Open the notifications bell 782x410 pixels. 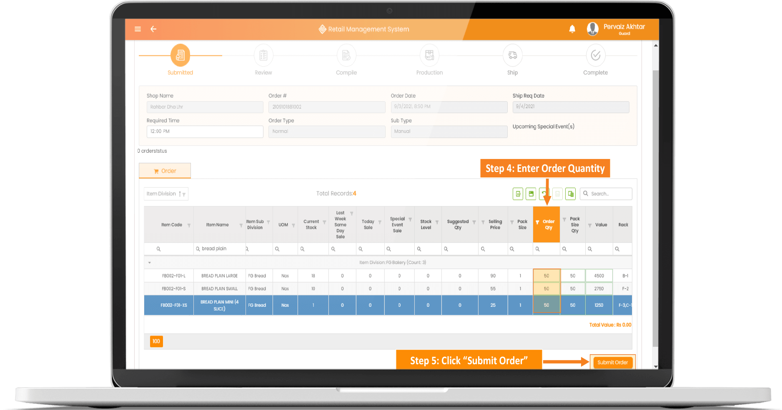tap(572, 29)
